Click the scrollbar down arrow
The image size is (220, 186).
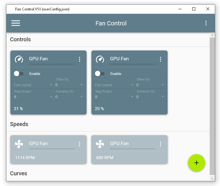(212, 178)
